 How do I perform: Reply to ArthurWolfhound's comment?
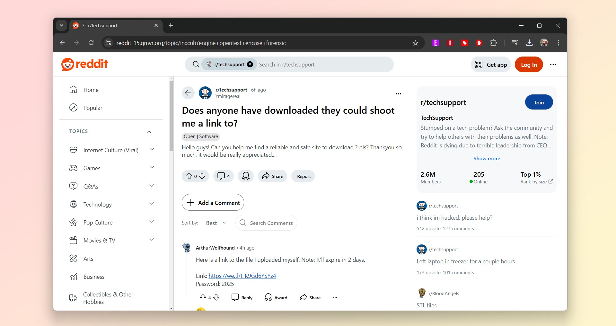click(242, 297)
